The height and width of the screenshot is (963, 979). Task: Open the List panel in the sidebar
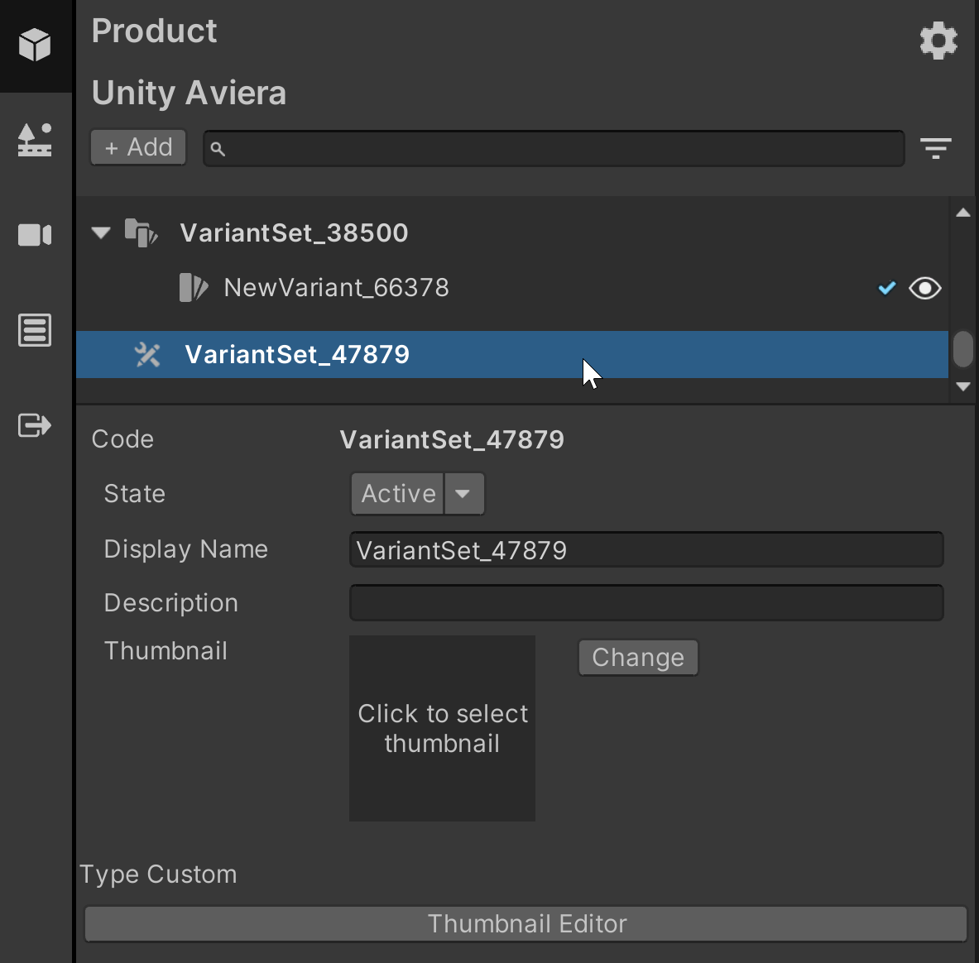[35, 330]
